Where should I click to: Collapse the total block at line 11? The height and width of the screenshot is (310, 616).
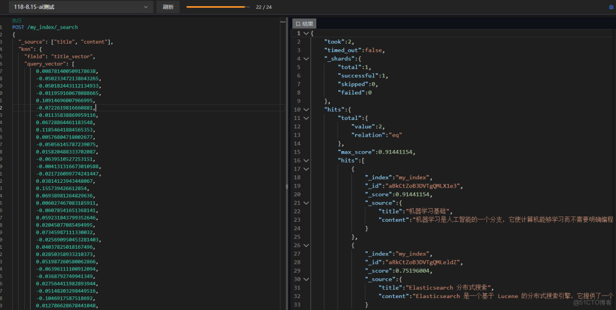306,118
